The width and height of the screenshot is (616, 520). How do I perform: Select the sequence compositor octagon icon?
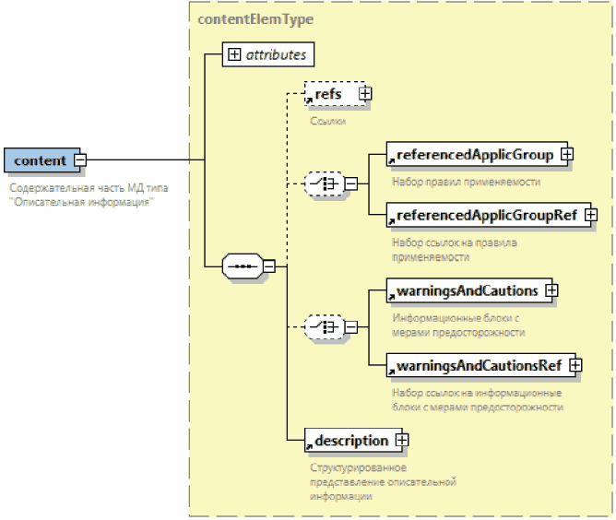click(243, 266)
